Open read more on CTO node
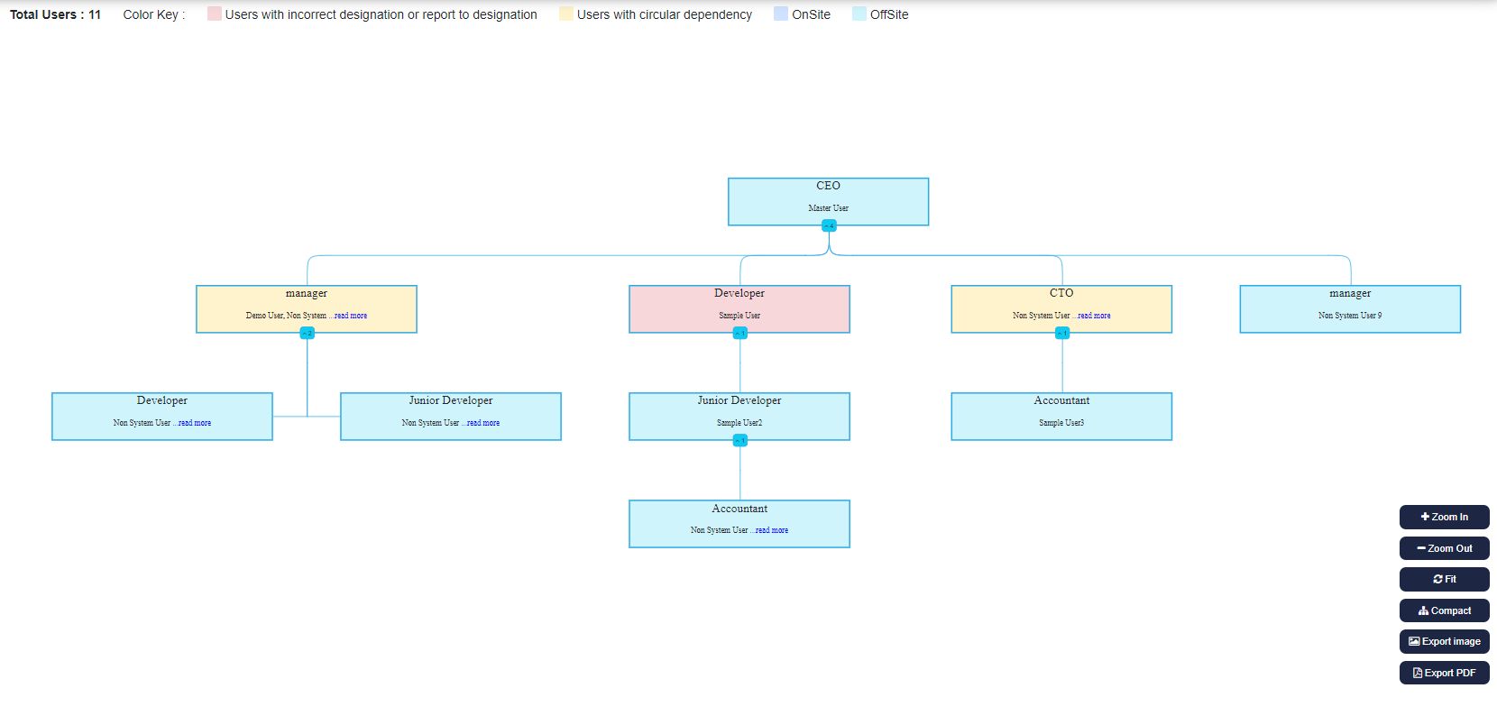This screenshot has height=725, width=1497. click(x=1094, y=316)
